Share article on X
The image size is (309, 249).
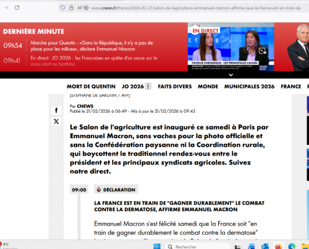click(56, 121)
